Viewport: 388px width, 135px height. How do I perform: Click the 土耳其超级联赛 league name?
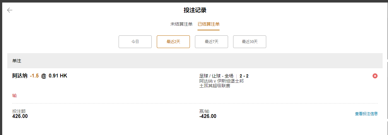coord(215,86)
